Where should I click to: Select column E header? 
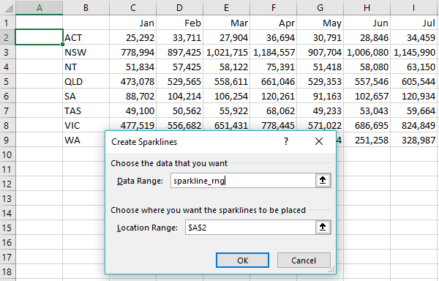(x=227, y=7)
